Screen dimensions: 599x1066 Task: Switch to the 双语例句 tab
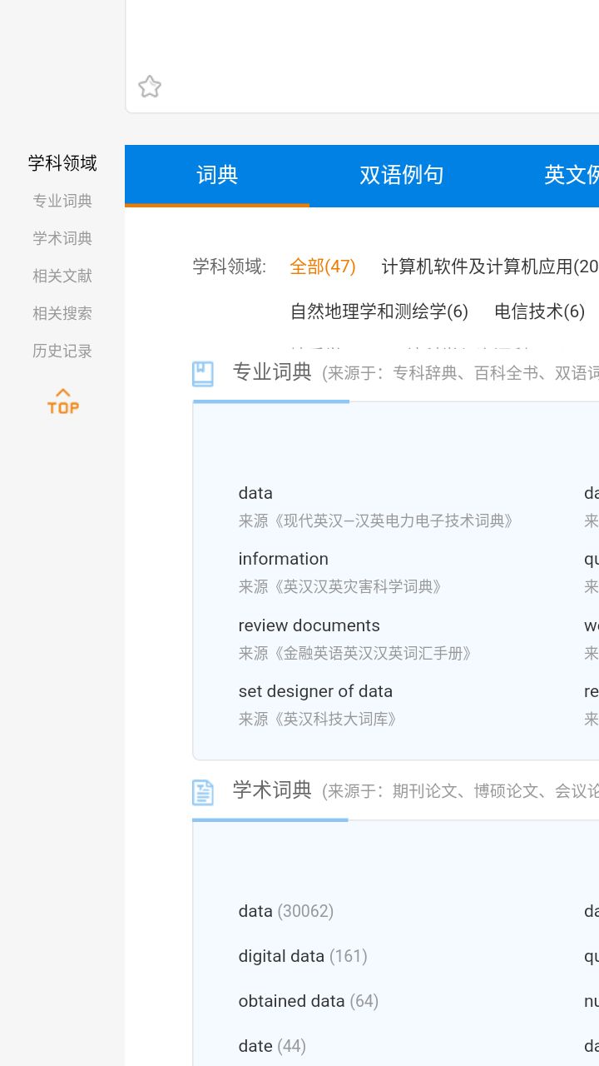point(402,175)
